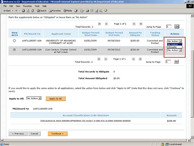Open the Search pane from the toolbar
This screenshot has height=146, width=194.
tap(42, 11)
